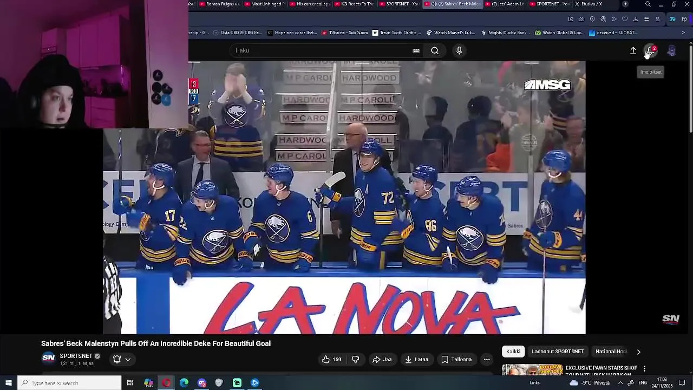Image resolution: width=693 pixels, height=390 pixels.
Task: Click the ENG language indicator
Action: [643, 383]
